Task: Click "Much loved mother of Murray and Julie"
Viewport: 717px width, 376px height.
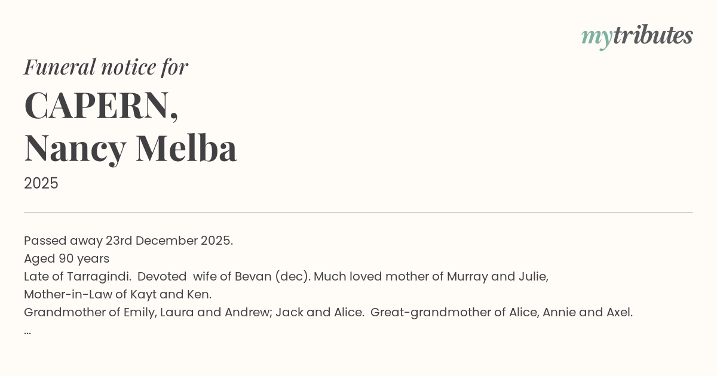Action: pyautogui.click(x=431, y=276)
